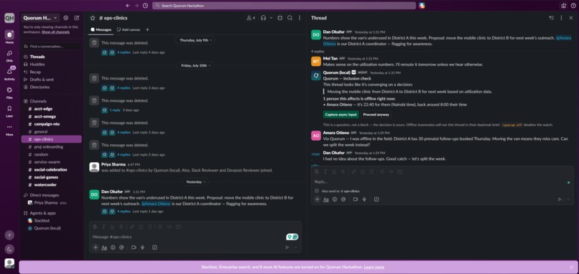Image resolution: width=579 pixels, height=274 pixels.
Task: Toggle formatting toolbar in thread reply box
Action: [x=326, y=199]
